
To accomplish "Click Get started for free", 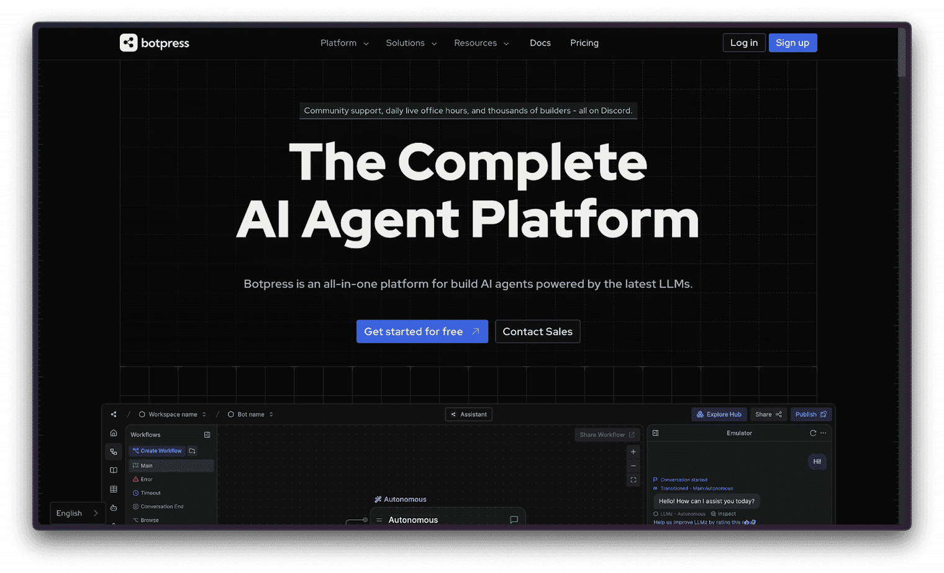I will 422,331.
